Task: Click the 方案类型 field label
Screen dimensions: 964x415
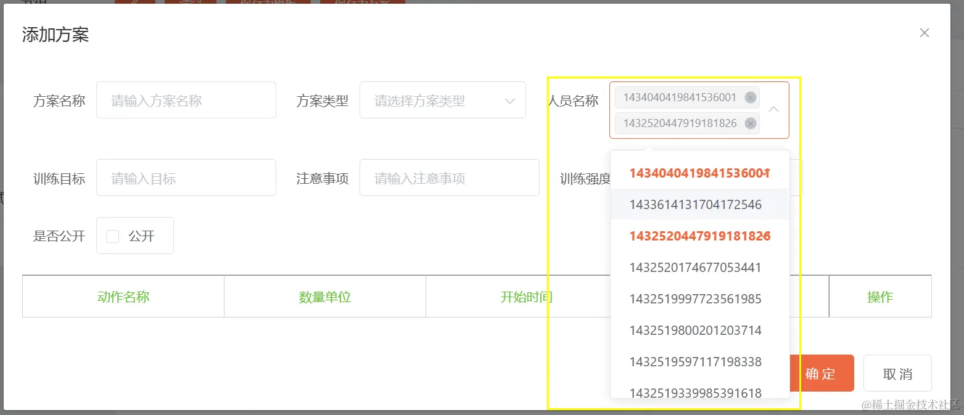Action: pos(323,101)
